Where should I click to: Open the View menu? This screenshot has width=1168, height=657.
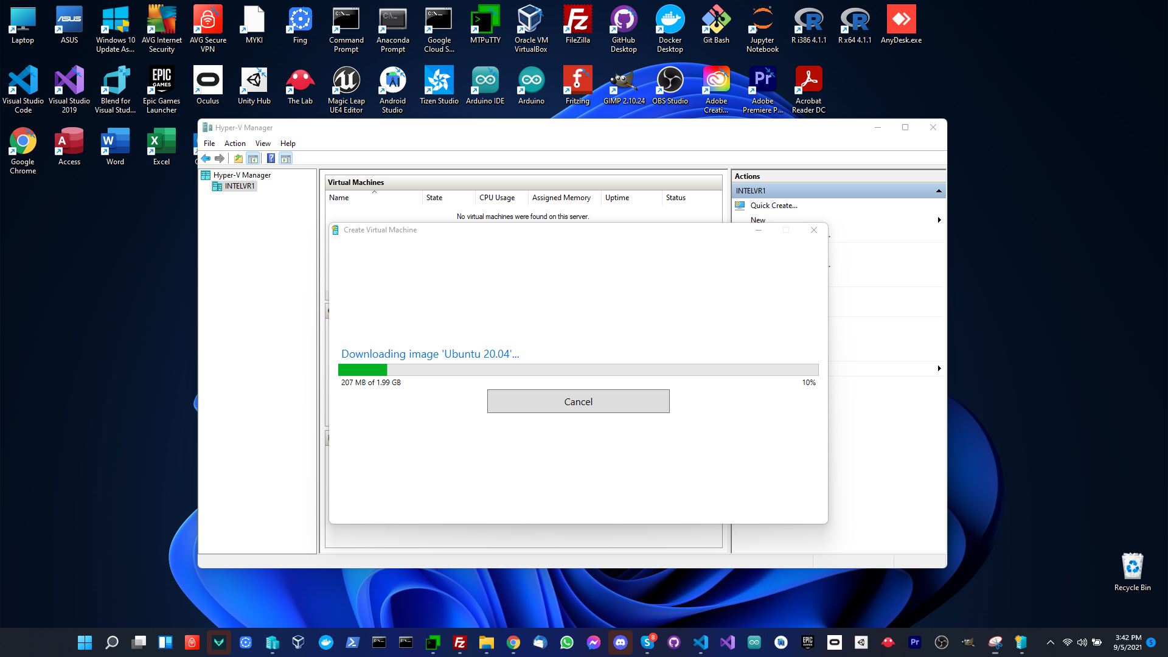pos(263,144)
